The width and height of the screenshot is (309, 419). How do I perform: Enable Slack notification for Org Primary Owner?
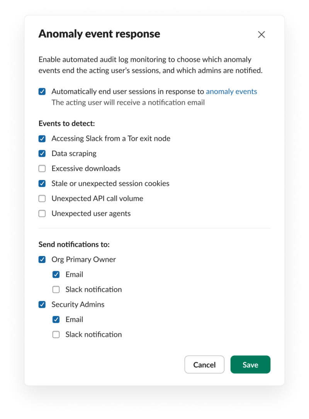coord(56,290)
